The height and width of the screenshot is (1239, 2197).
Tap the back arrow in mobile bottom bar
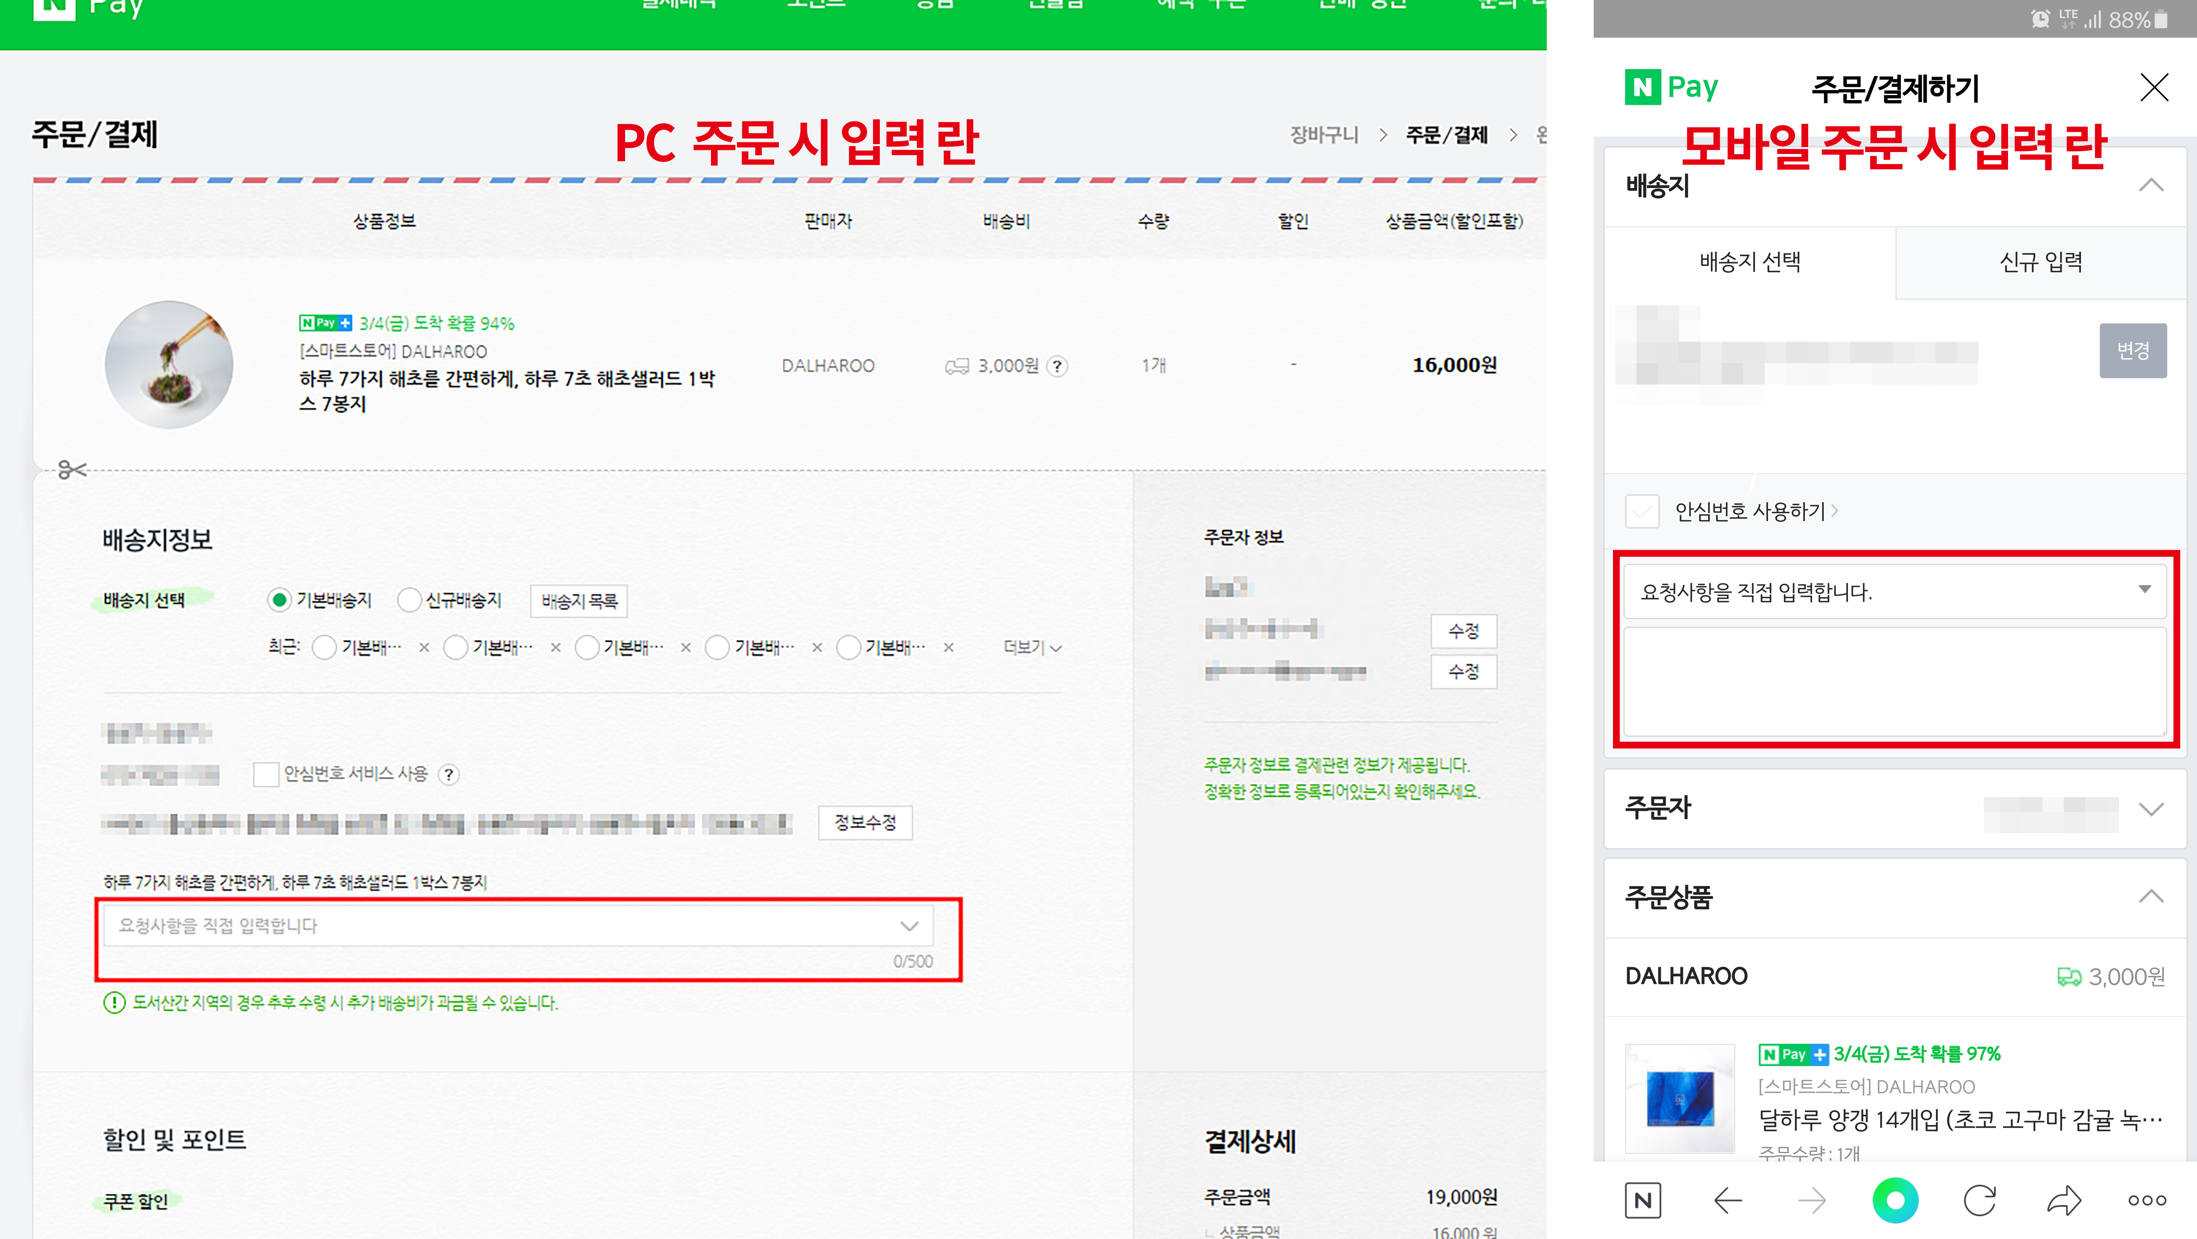click(x=1727, y=1200)
